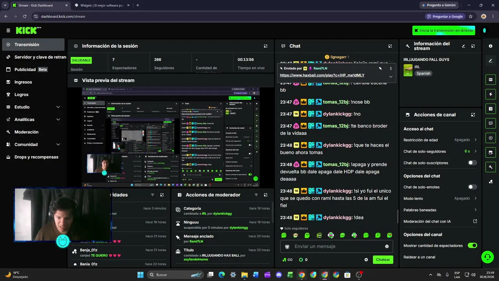Toggle the chat widget icon in right sidebar
Viewport: 499px width, 281px height.
490,123
